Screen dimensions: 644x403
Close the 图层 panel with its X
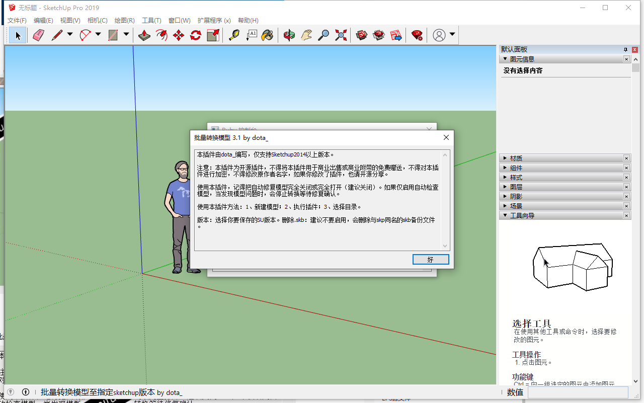pos(626,187)
